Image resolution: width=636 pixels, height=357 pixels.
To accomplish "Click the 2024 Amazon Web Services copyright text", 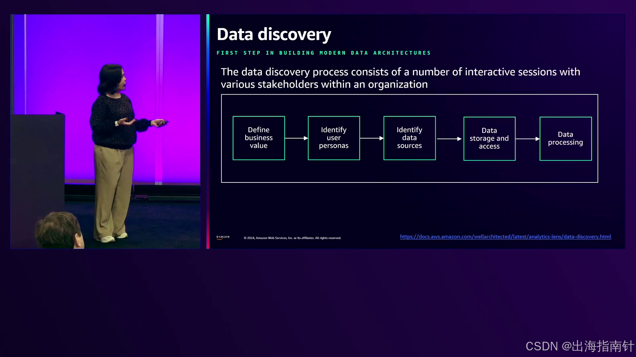I will [x=292, y=238].
